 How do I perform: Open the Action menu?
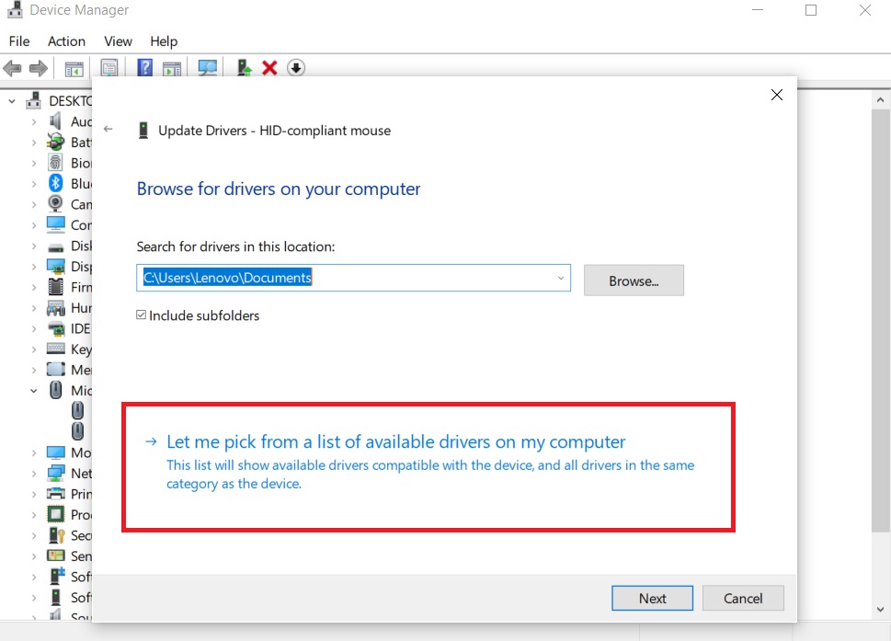(x=66, y=41)
